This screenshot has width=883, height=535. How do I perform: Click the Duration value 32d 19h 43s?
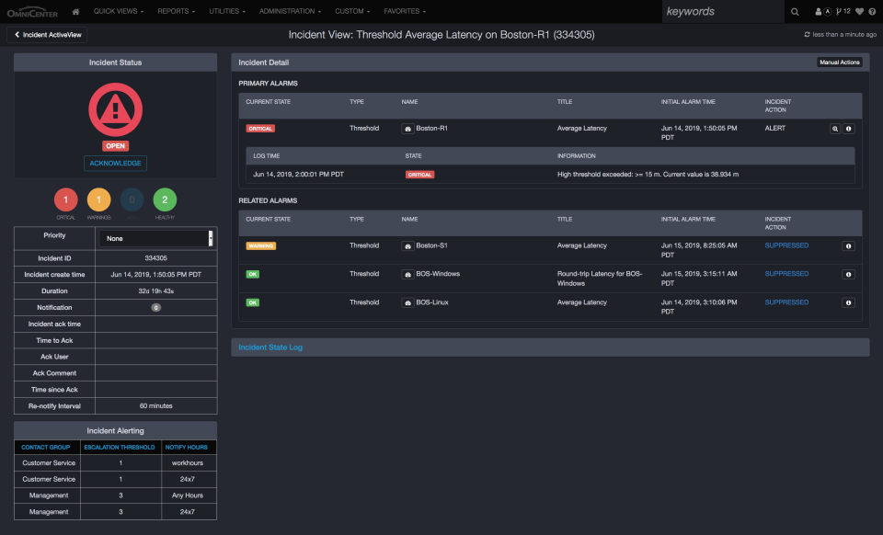click(156, 291)
